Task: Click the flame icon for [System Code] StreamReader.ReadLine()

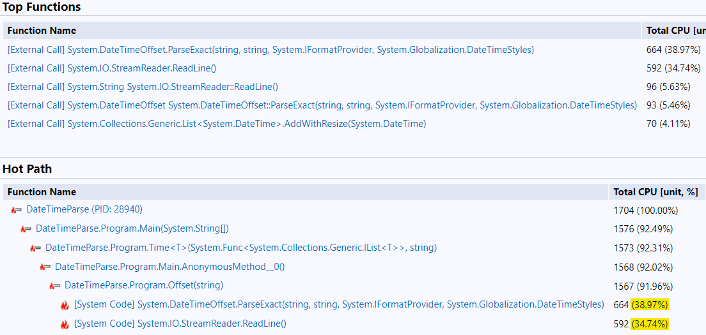Action: pyautogui.click(x=65, y=324)
